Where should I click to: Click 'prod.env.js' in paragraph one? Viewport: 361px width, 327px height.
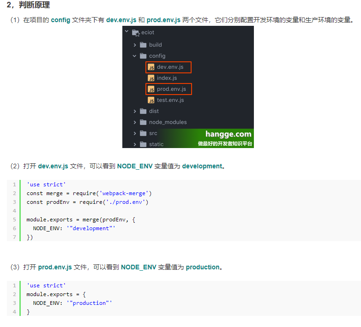coord(163,20)
